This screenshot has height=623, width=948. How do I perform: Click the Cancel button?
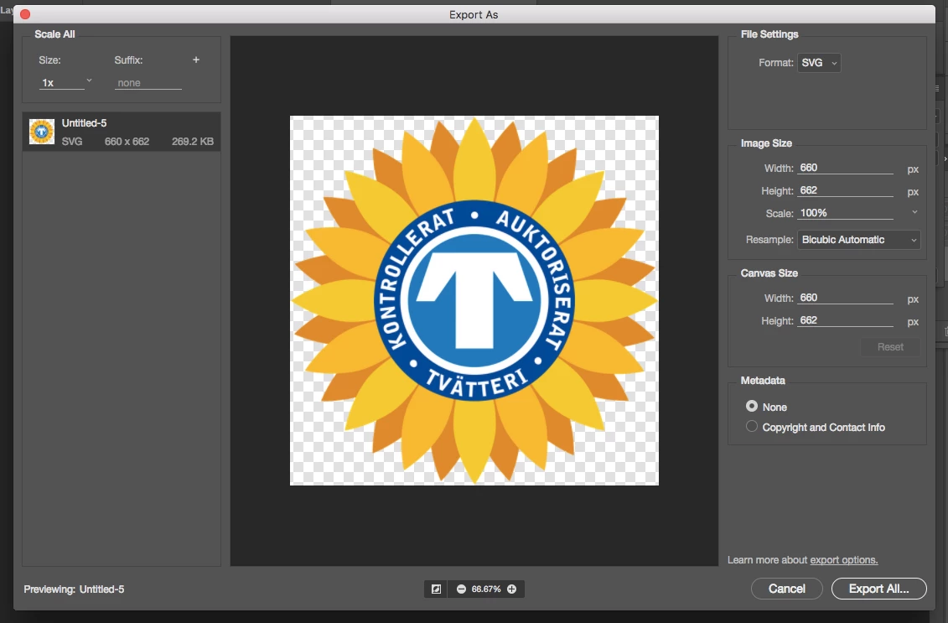click(x=786, y=589)
